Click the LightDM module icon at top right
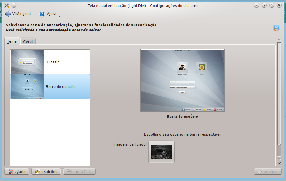 point(276,28)
